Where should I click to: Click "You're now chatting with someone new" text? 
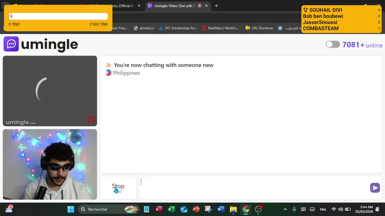(x=164, y=65)
